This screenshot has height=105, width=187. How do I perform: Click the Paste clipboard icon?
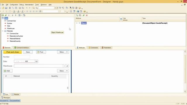16,8
